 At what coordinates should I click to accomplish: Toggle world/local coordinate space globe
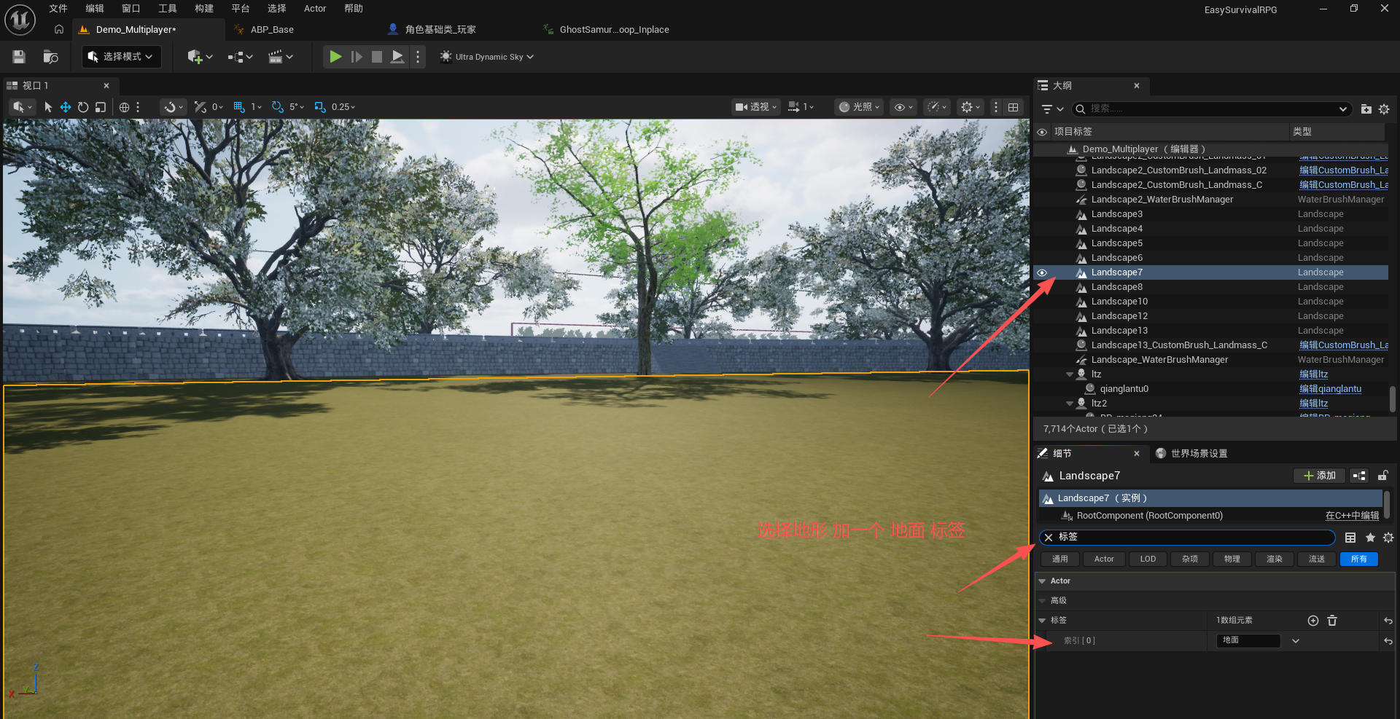coord(125,107)
